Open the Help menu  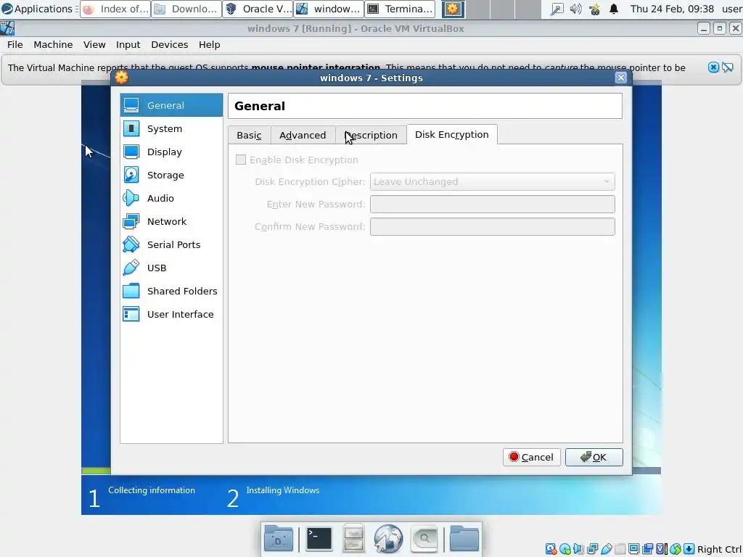210,44
